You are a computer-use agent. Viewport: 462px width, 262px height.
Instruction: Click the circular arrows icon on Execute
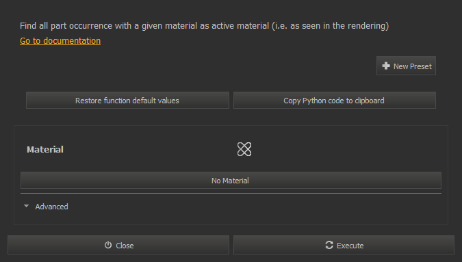[329, 245]
